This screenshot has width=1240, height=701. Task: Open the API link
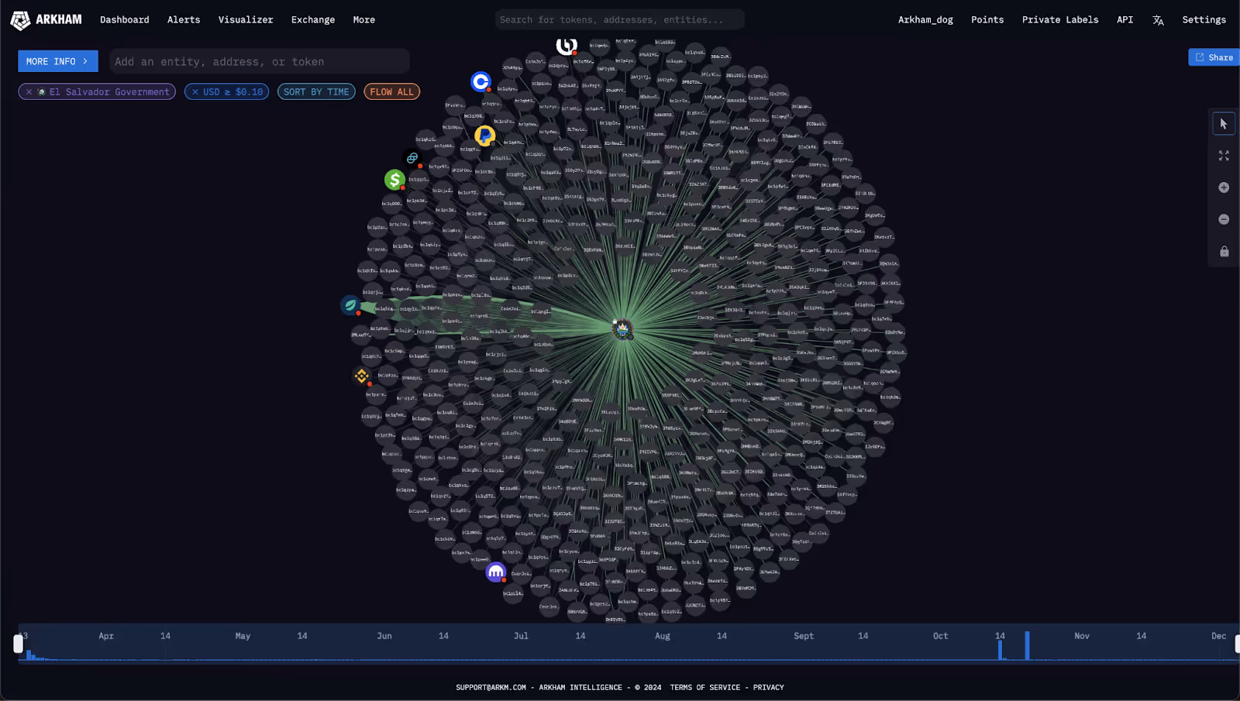point(1125,20)
